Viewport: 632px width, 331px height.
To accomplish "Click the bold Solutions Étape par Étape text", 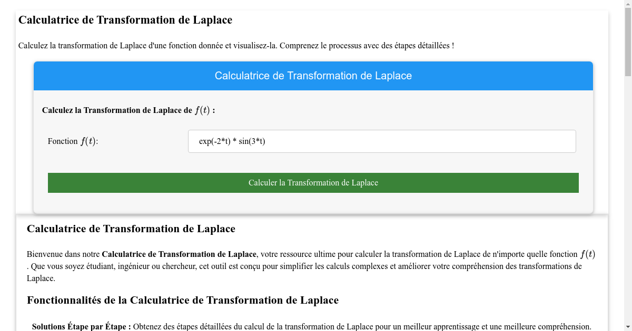I will pos(80,326).
